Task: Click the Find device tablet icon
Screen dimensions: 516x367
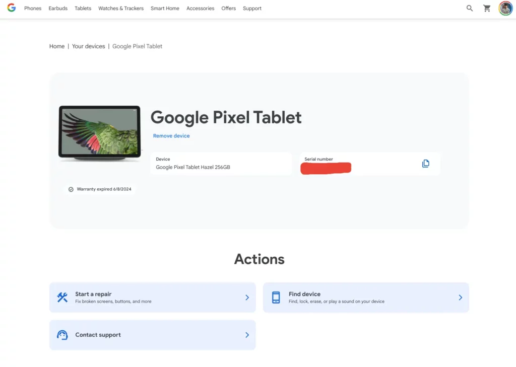Action: (276, 297)
